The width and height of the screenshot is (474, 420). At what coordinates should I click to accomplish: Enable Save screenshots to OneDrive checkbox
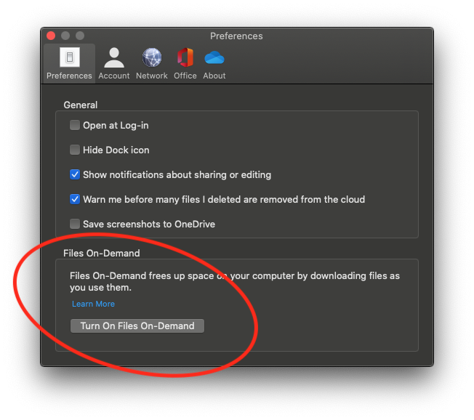[75, 224]
